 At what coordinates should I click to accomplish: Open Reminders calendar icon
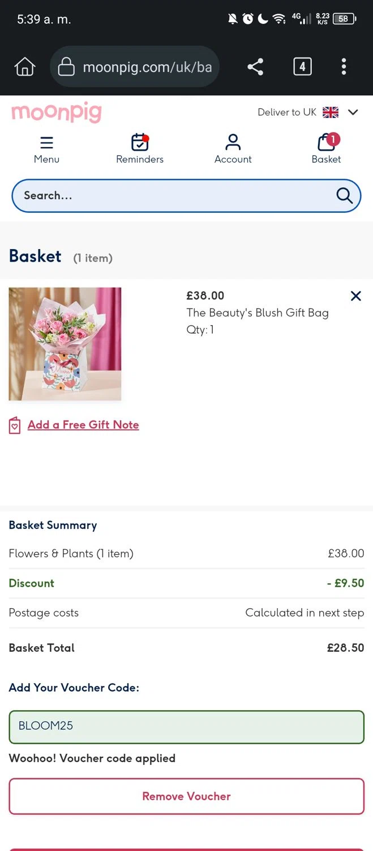pos(139,142)
